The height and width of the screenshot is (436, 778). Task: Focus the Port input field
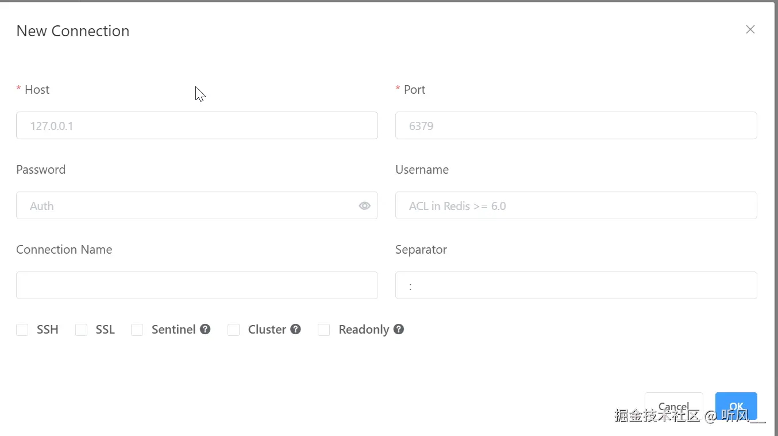pyautogui.click(x=576, y=125)
